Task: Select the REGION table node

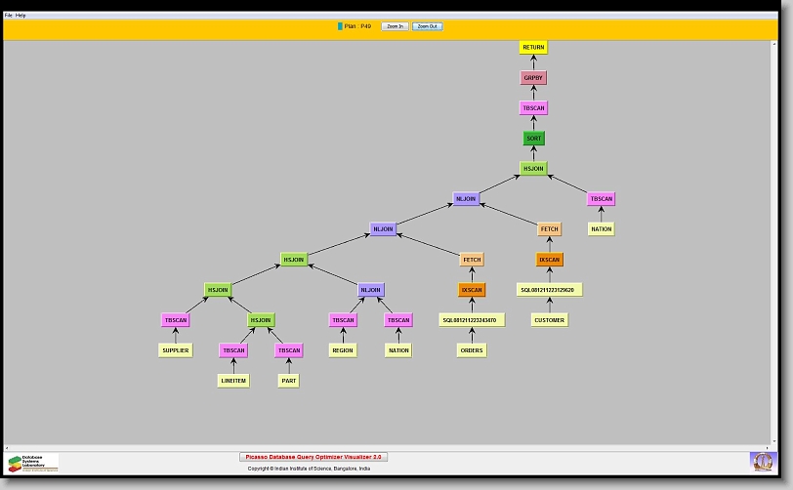Action: 343,350
